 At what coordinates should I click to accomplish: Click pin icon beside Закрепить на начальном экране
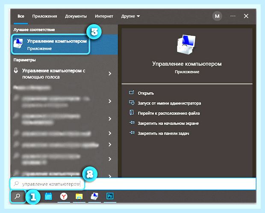click(x=132, y=123)
